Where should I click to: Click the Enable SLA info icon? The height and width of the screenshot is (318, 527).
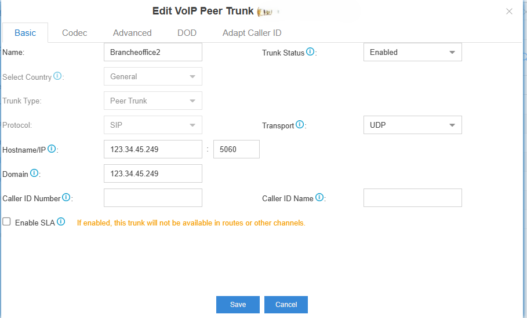(x=61, y=222)
